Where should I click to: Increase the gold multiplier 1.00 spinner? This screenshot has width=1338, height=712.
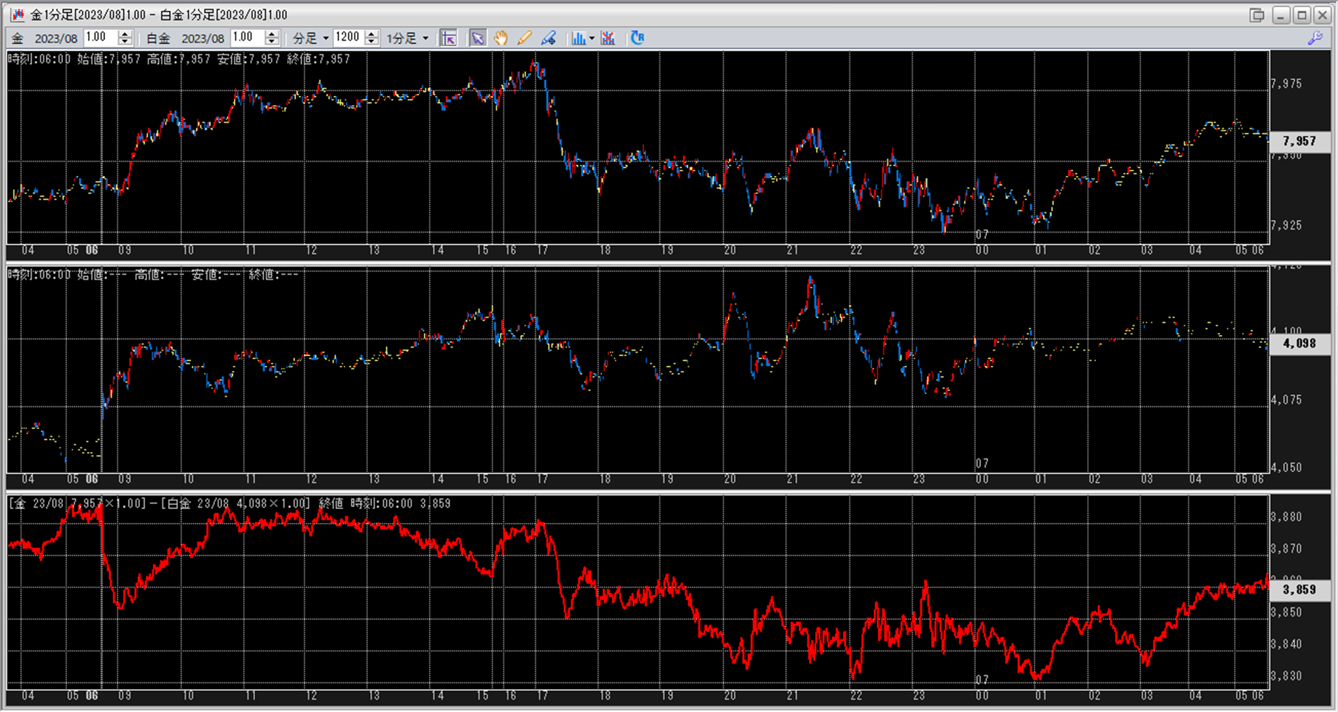pyautogui.click(x=125, y=34)
